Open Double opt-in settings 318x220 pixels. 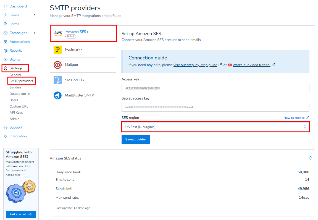coord(20,94)
